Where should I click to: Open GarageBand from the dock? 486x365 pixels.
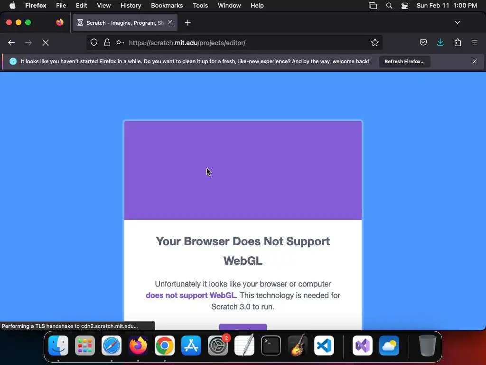pos(298,346)
